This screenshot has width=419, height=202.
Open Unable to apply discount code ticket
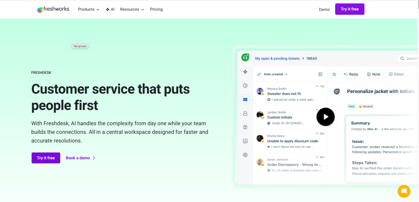(290, 141)
